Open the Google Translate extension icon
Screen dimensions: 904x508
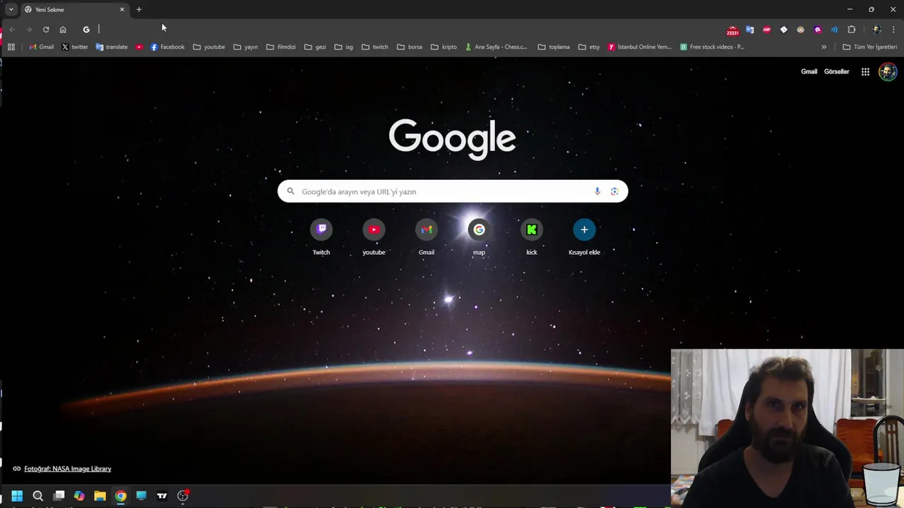click(x=750, y=30)
